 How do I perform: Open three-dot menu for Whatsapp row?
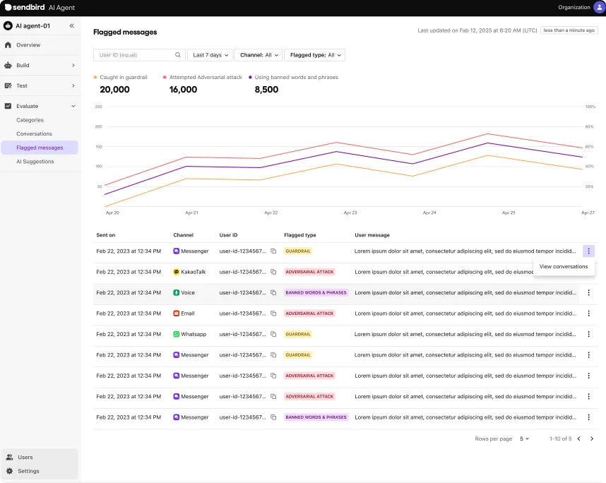tap(588, 334)
